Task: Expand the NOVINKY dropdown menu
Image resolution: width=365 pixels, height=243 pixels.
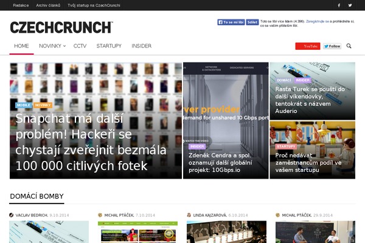Action: (52, 46)
